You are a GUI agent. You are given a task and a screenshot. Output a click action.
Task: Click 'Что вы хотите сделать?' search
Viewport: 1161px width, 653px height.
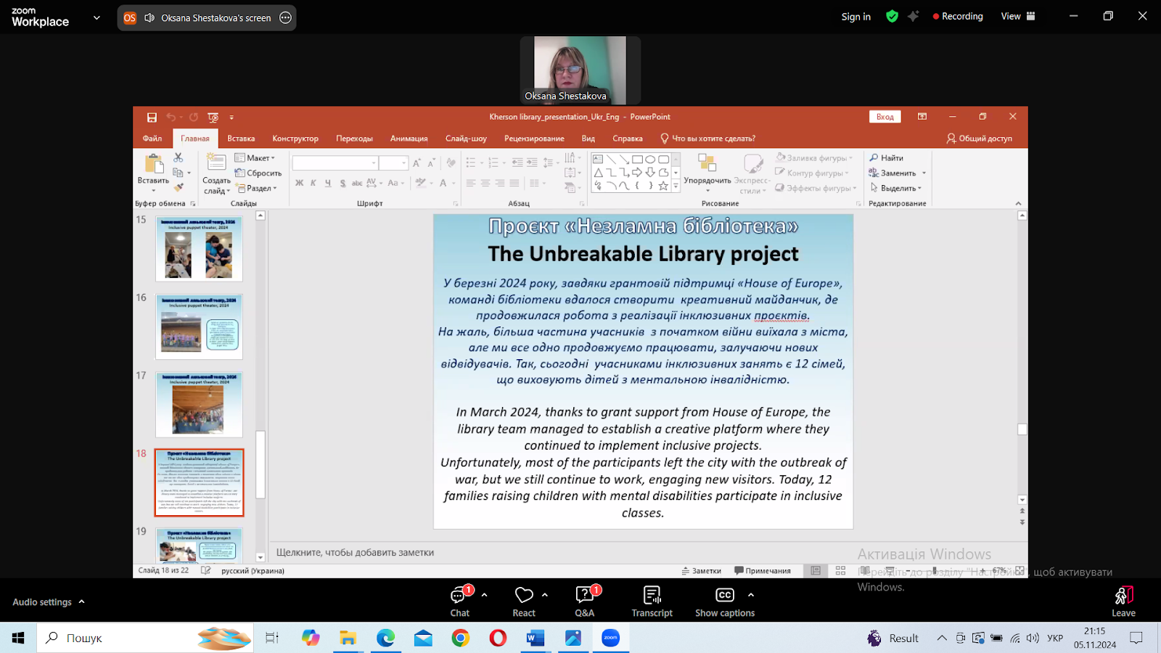tap(707, 138)
